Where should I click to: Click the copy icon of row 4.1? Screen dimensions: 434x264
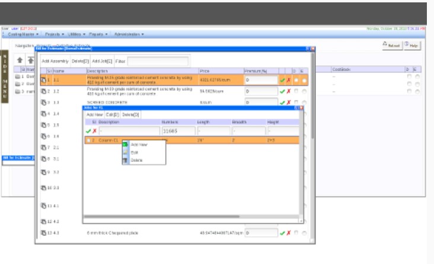click(43, 205)
